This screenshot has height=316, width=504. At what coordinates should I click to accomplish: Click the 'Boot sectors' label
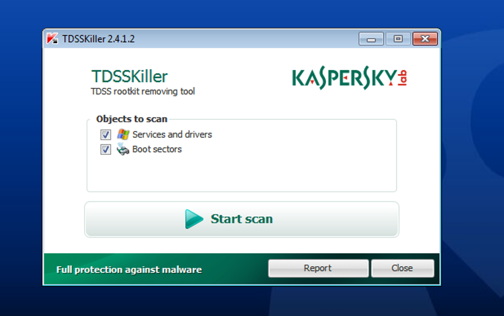pyautogui.click(x=157, y=149)
